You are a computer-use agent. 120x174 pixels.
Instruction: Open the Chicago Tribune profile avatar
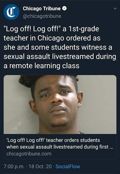pyautogui.click(x=11, y=12)
